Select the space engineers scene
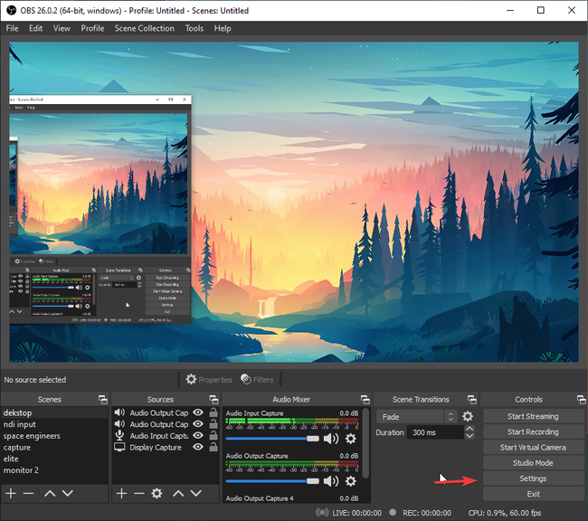 coord(32,436)
